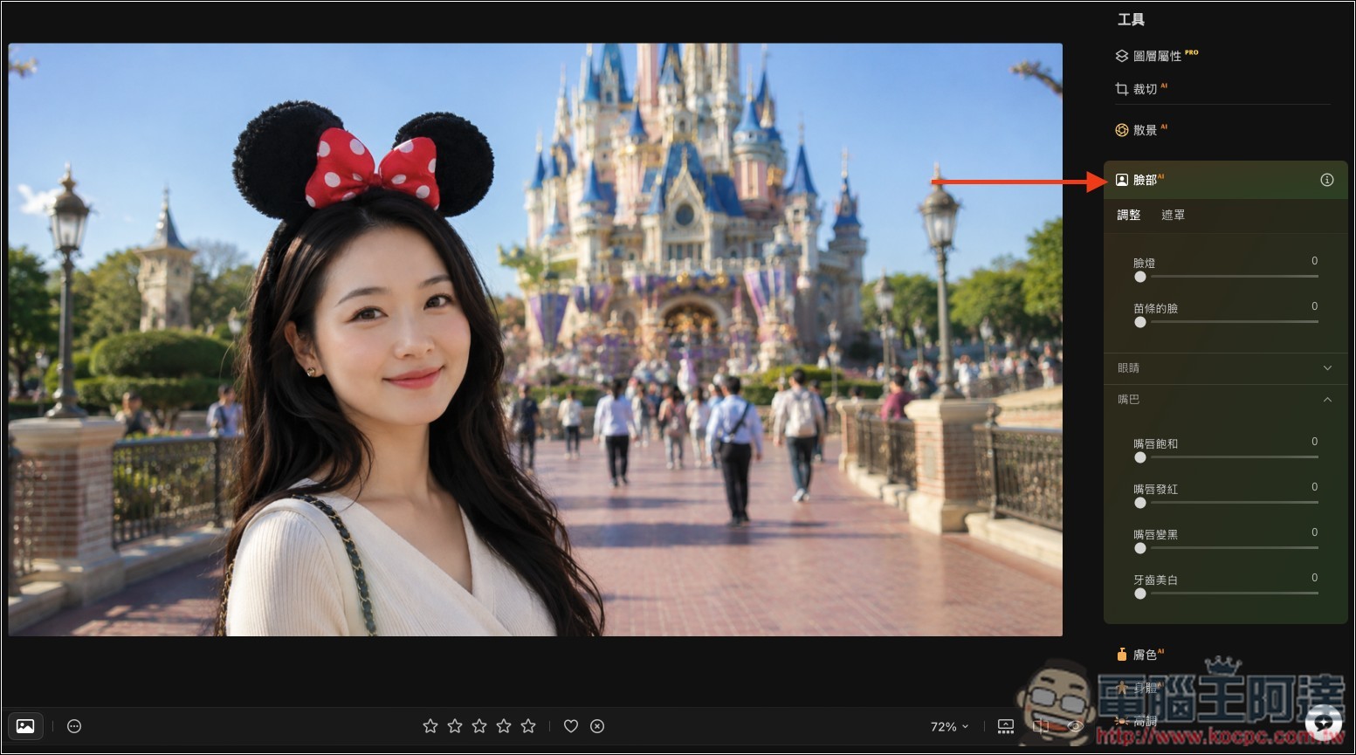Click the 嘴唇飽和 lip saturation slider handle
The height and width of the screenshot is (755, 1356).
point(1140,457)
